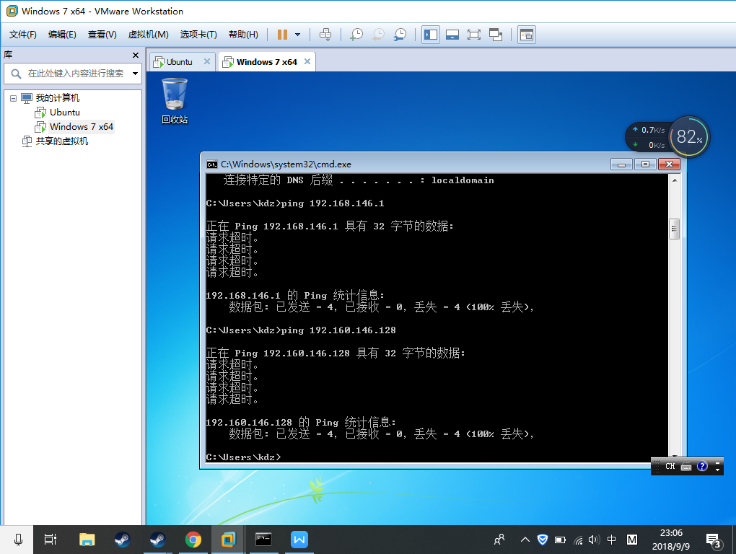Take a snapshot of this virtual machine

tap(356, 35)
